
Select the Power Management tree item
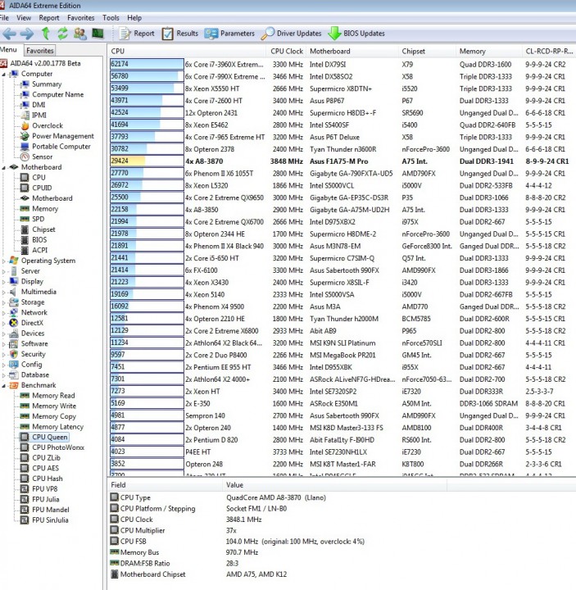point(63,136)
